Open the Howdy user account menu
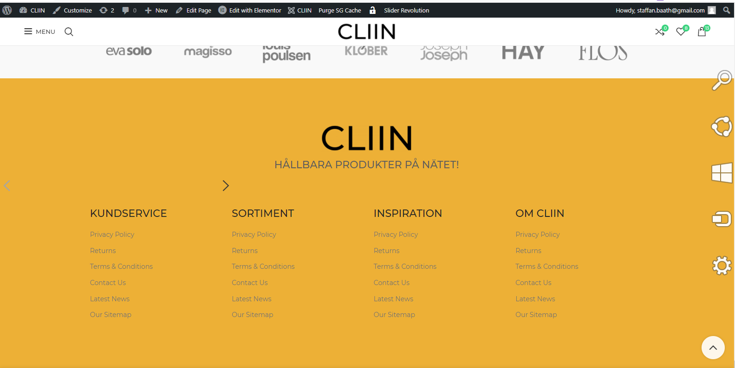This screenshot has height=368, width=735. tap(665, 10)
